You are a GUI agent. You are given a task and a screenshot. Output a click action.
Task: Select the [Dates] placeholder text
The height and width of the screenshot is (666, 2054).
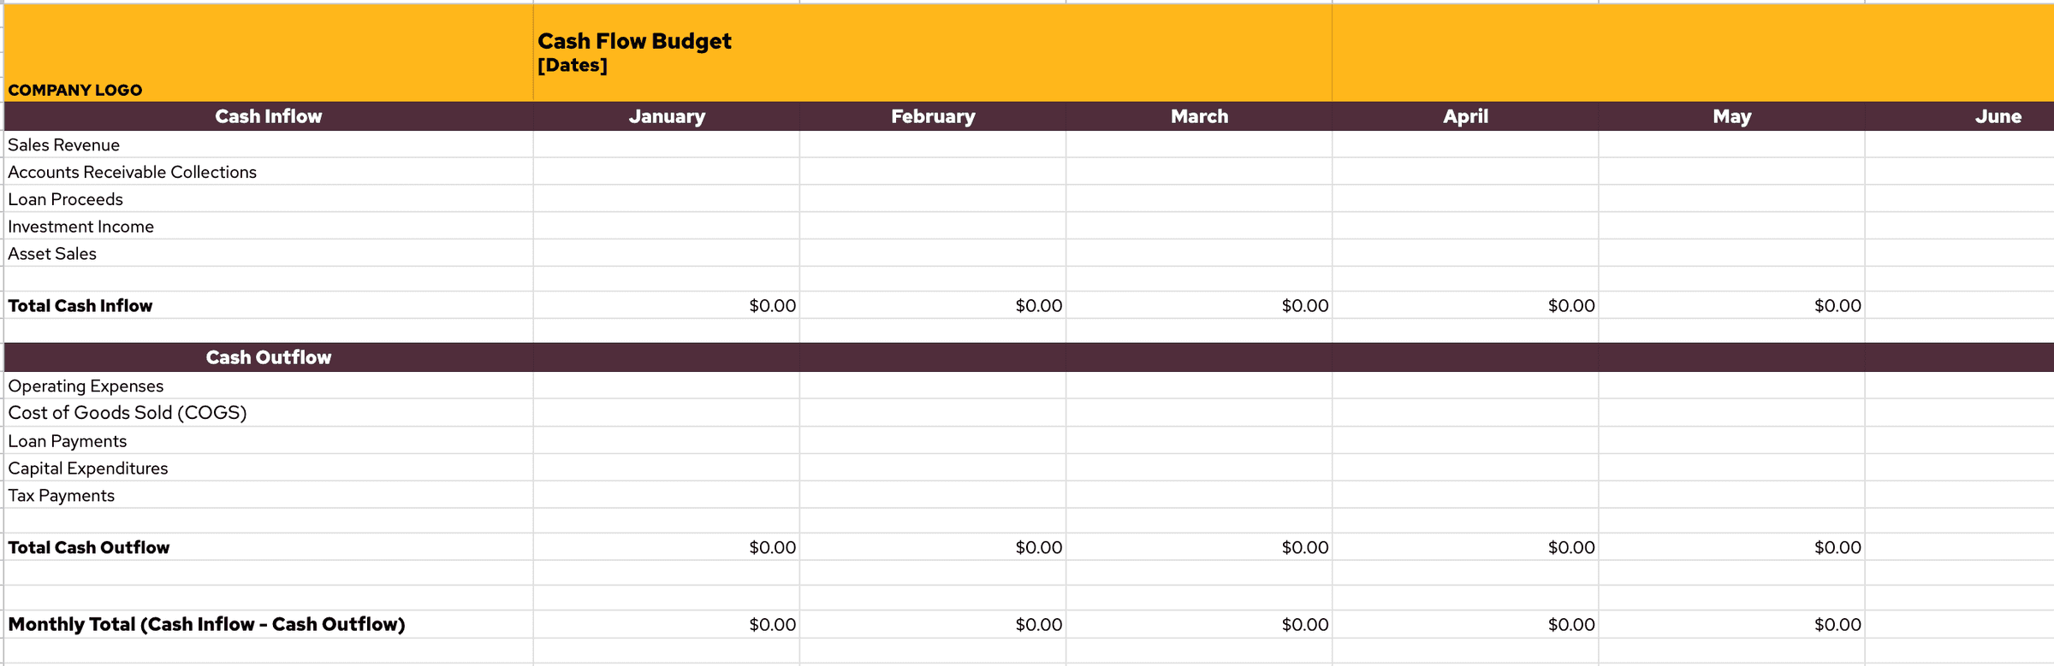(x=573, y=65)
